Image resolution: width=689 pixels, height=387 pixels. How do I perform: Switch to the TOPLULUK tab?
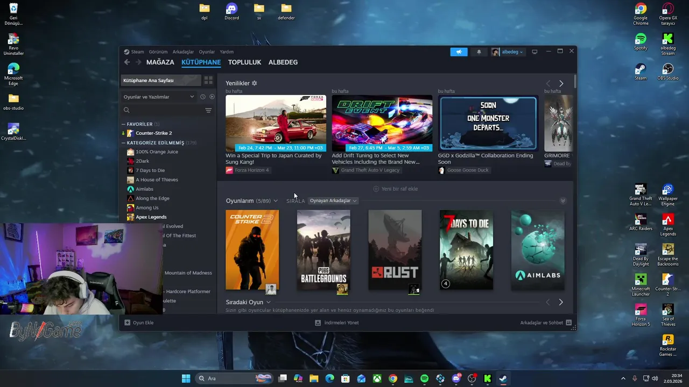click(244, 62)
